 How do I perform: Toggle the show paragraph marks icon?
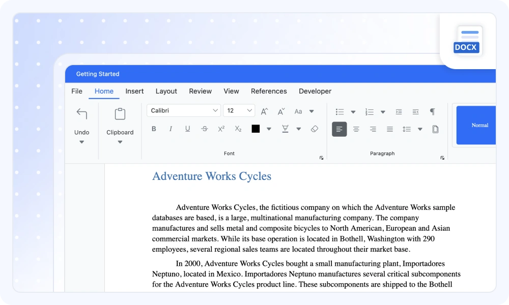(x=432, y=111)
